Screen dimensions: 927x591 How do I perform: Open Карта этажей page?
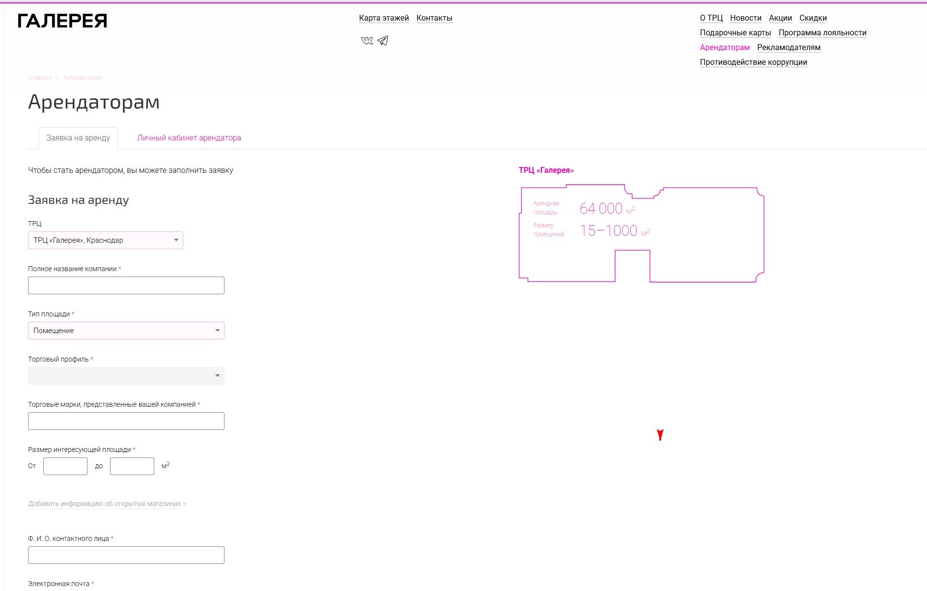coord(384,18)
